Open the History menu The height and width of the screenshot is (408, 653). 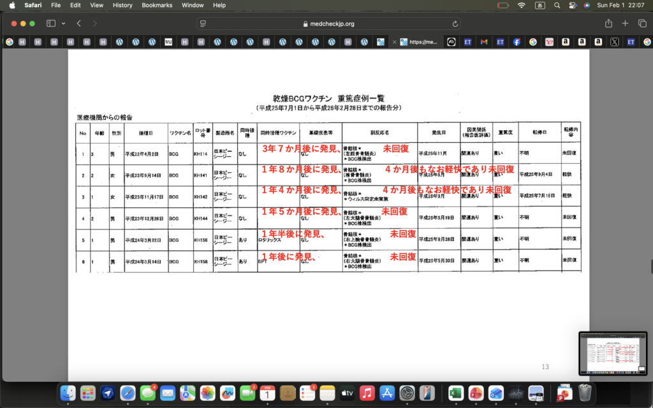122,5
